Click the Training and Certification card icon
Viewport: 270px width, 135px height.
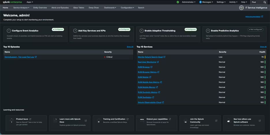[x=99, y=120]
